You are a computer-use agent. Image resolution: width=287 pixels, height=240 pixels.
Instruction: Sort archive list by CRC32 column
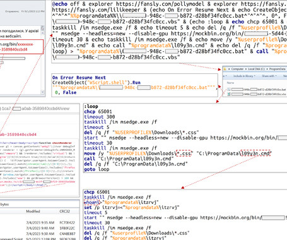pos(64,211)
